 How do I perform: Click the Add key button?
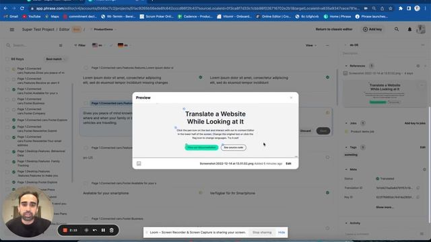372,29
